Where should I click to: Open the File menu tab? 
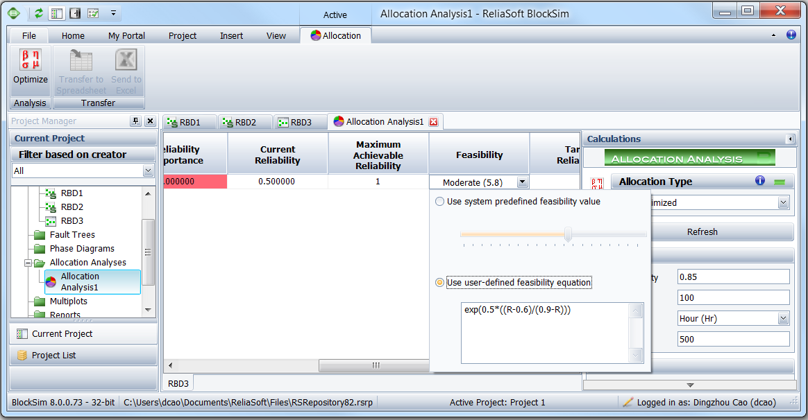(29, 35)
